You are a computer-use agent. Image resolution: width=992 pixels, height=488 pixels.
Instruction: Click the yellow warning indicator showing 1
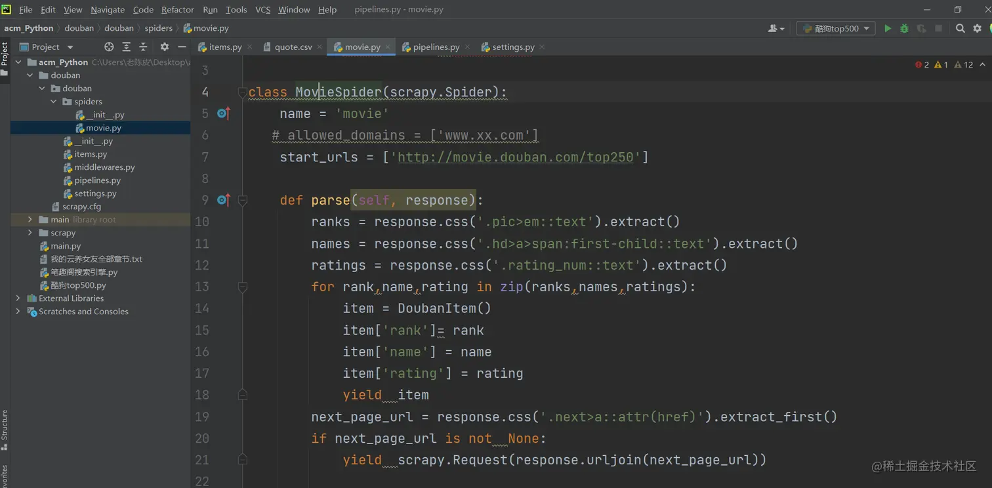[941, 64]
